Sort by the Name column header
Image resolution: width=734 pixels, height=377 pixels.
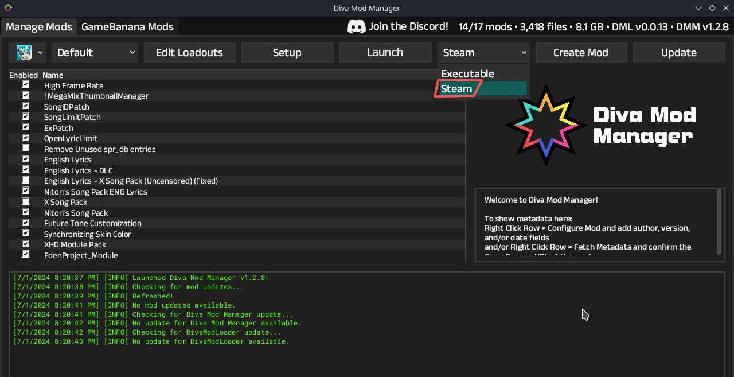53,75
